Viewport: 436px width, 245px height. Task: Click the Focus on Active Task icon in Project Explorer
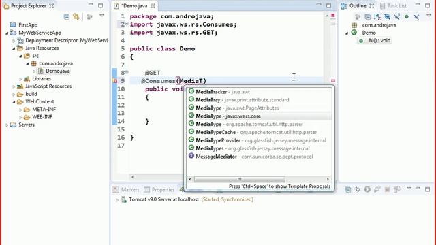[x=89, y=16]
